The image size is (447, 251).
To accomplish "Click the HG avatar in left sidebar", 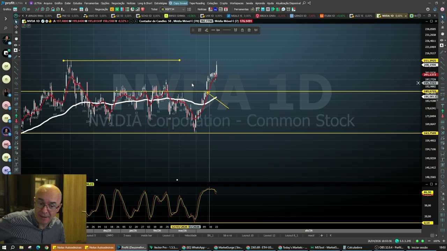I will [x=6, y=144].
